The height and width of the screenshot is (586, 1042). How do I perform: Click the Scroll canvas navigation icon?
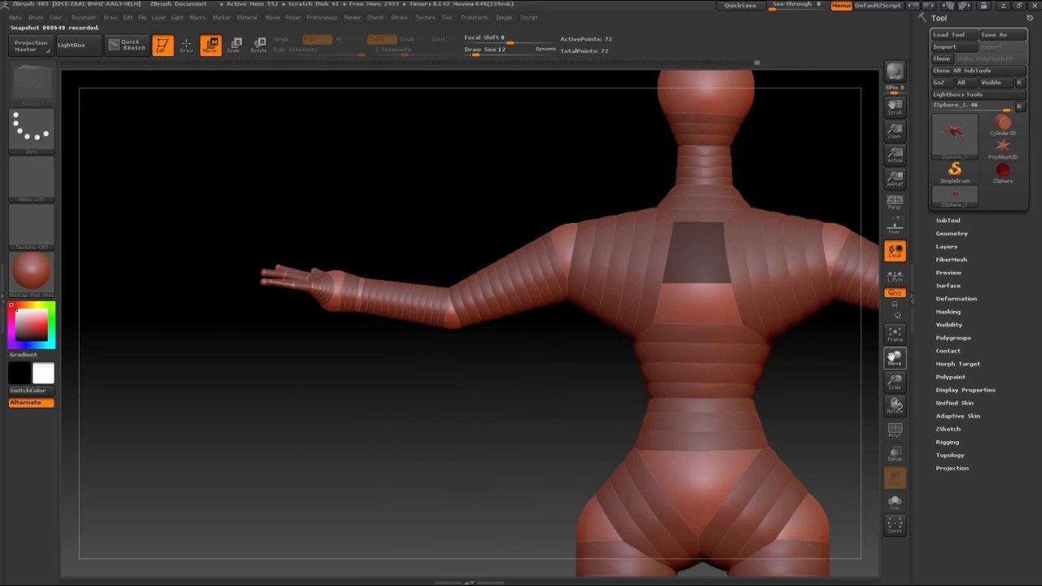click(x=895, y=107)
